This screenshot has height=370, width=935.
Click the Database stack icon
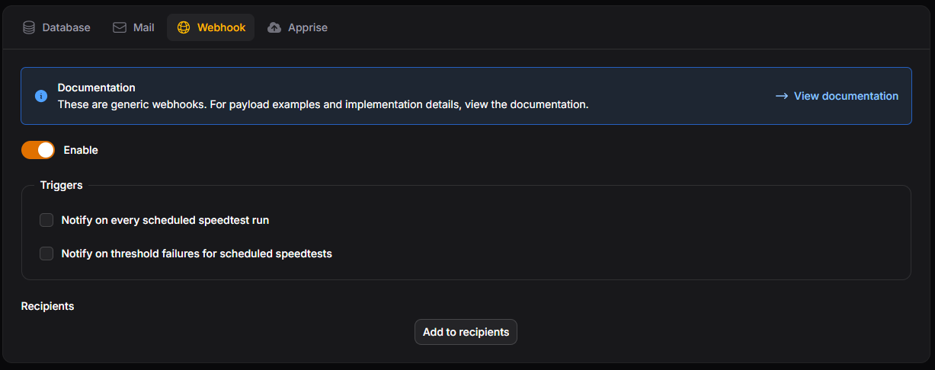click(29, 27)
